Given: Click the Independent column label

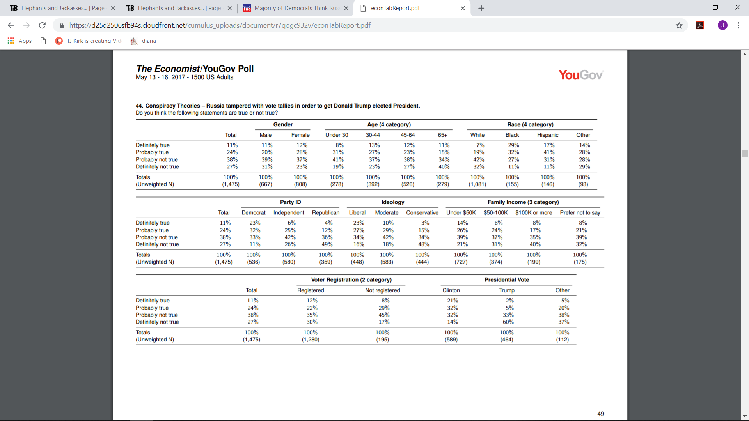Looking at the screenshot, I should tap(289, 212).
